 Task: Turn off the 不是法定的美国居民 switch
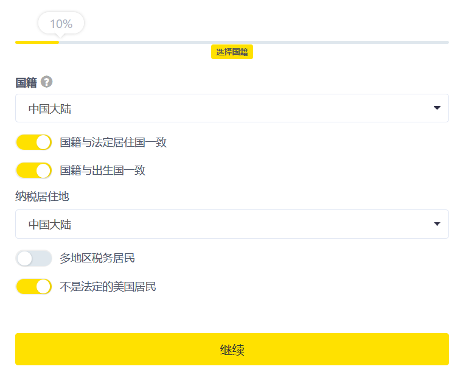(33, 286)
